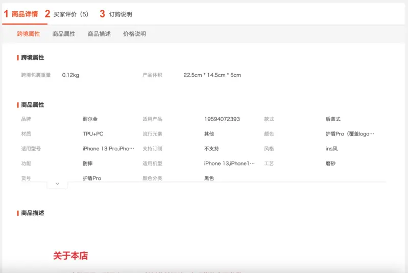Click the truncated 护盾Pro（覆盖logo color value

coord(350,134)
